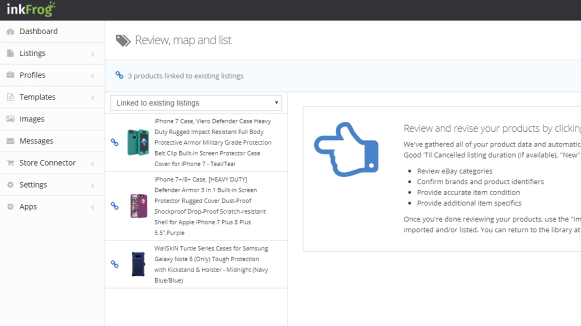
Task: Expand the Listings menu chevron
Action: pos(93,54)
